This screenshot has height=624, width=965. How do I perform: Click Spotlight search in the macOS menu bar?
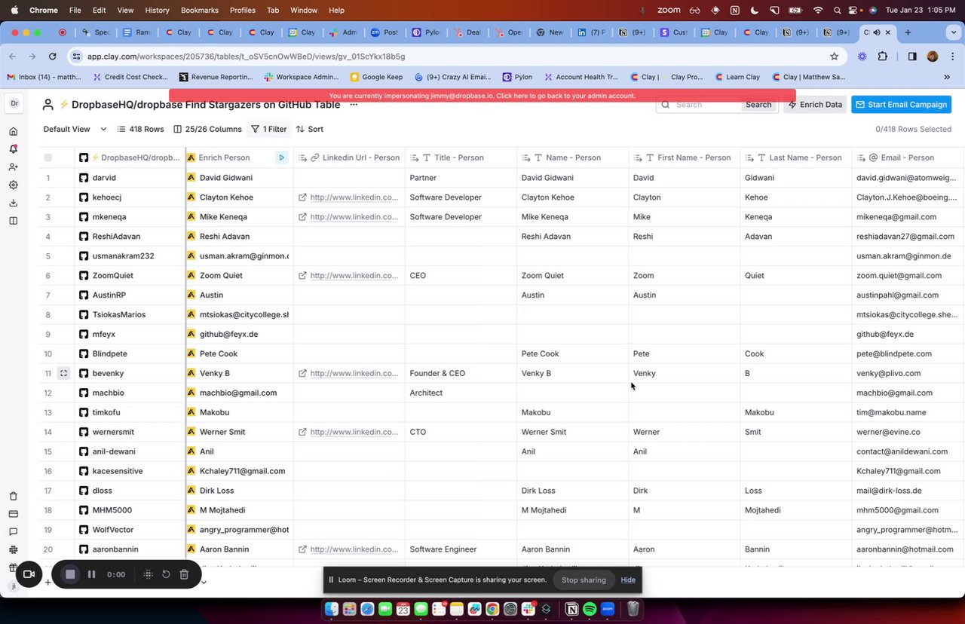pos(838,11)
